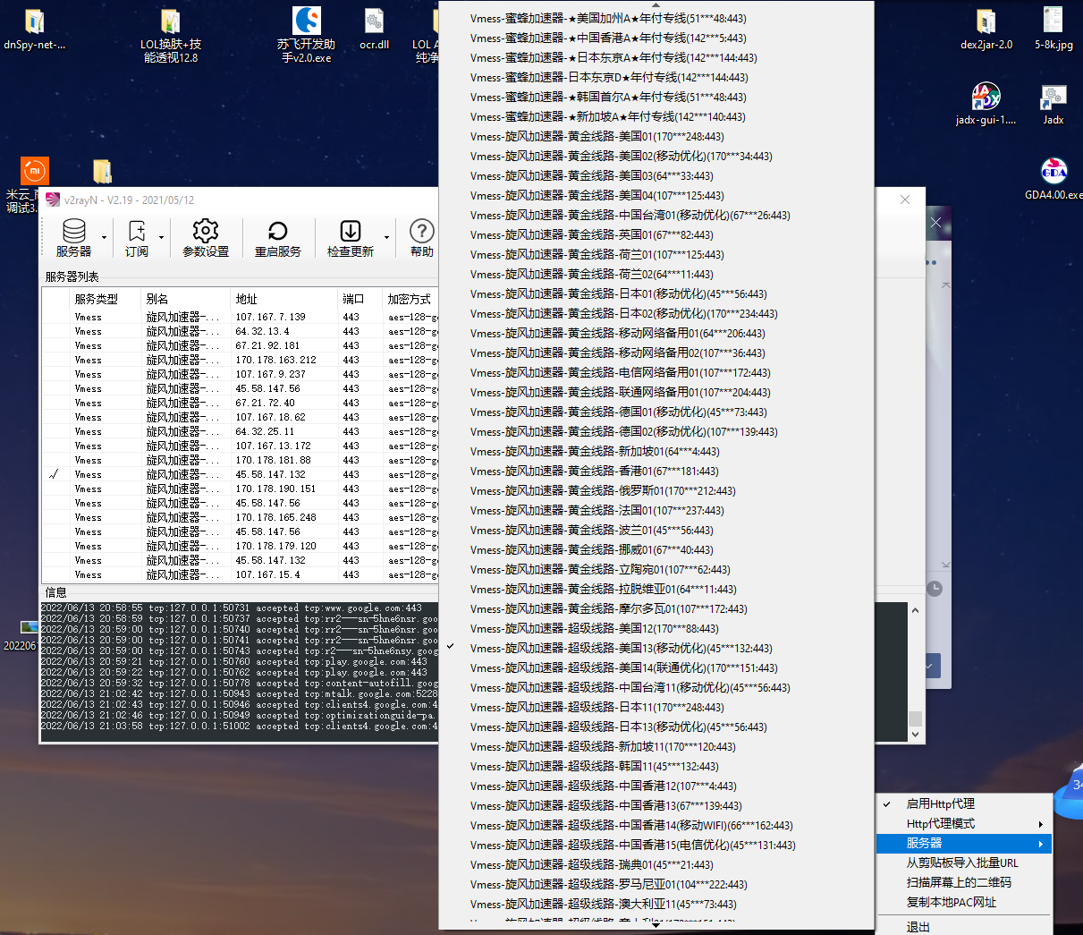Sort by 加密方式 column header
The height and width of the screenshot is (935, 1083).
pos(410,299)
